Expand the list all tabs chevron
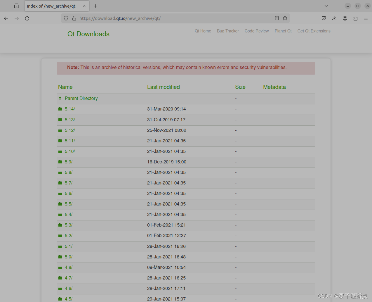Screen dimensions: 372x302 (x=326, y=6)
